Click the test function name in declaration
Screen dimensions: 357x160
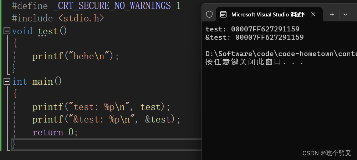(47, 31)
